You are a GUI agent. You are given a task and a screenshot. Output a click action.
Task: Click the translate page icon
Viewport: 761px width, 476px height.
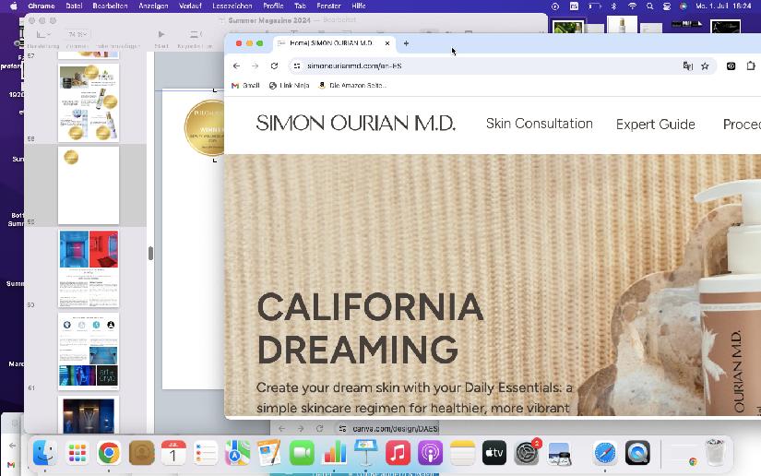(688, 66)
